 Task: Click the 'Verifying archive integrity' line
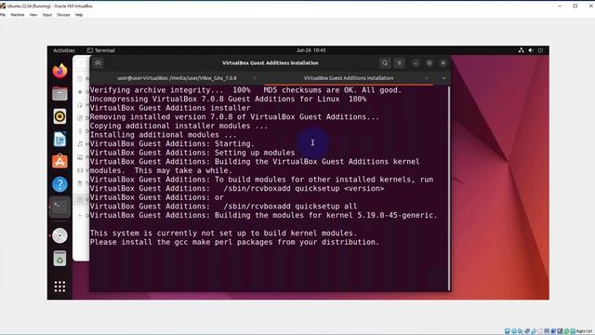(x=245, y=90)
